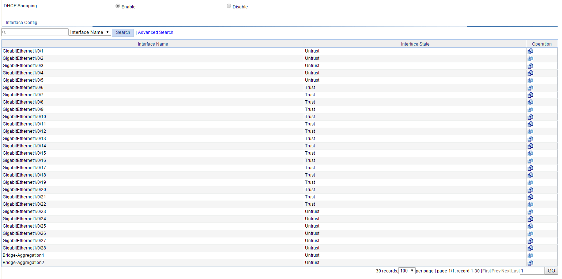Sort by the Interface Name column header
The image size is (562, 279).
coord(153,44)
